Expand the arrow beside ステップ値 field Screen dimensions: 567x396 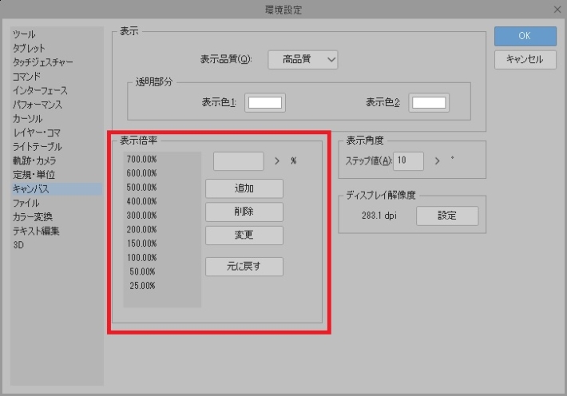coord(437,161)
